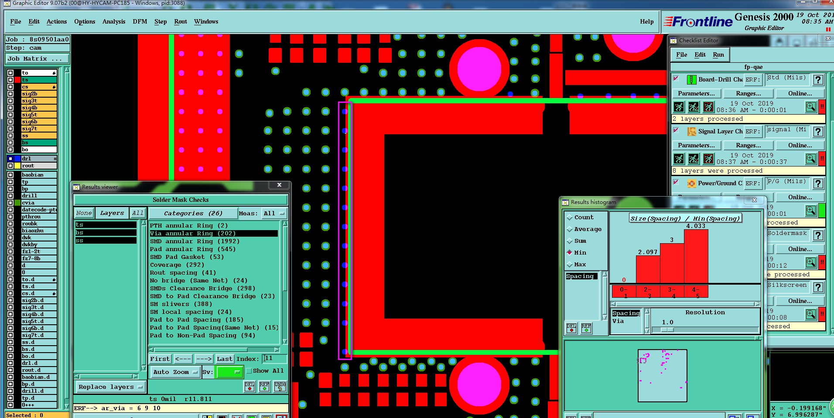Open DFM menu
The height and width of the screenshot is (418, 834).
(x=140, y=21)
